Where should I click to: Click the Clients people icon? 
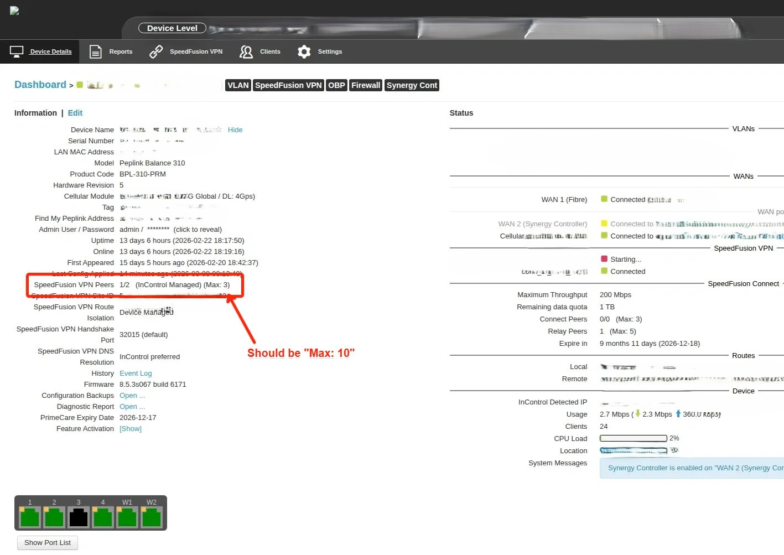click(x=246, y=51)
